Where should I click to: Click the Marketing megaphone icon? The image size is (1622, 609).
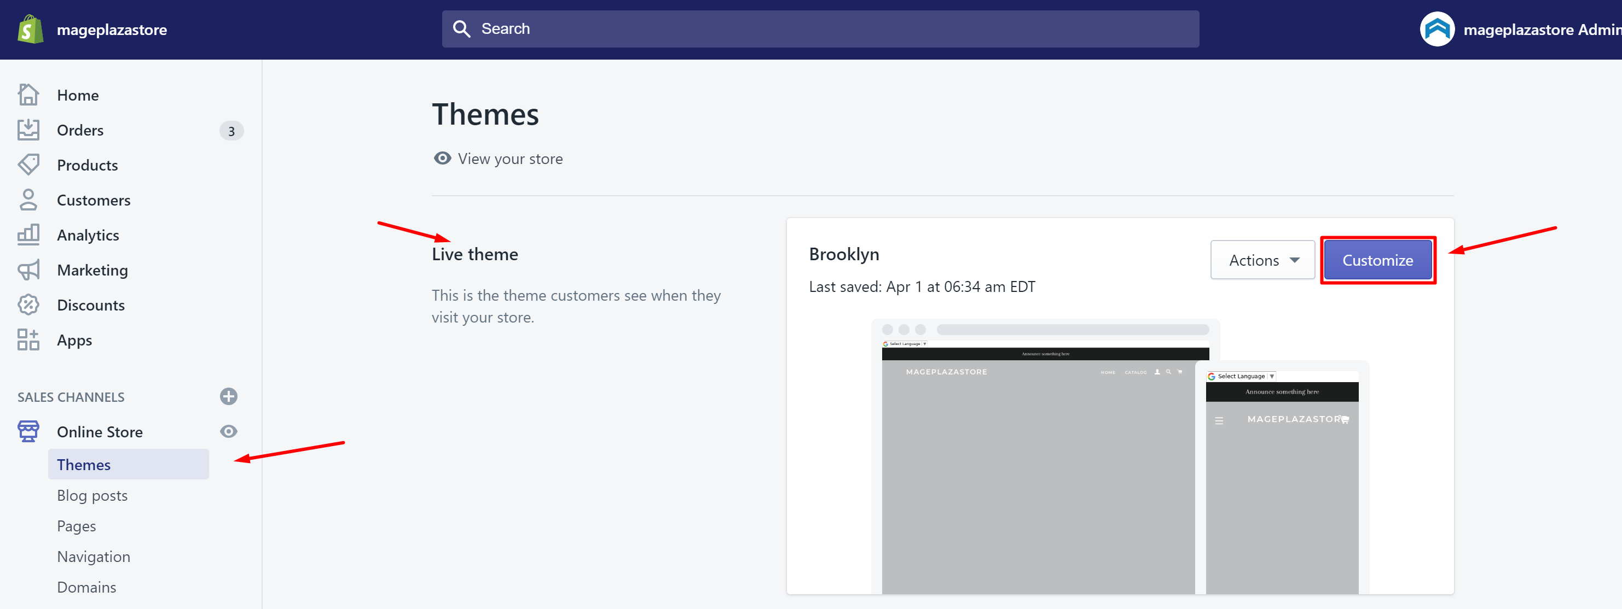pyautogui.click(x=28, y=270)
